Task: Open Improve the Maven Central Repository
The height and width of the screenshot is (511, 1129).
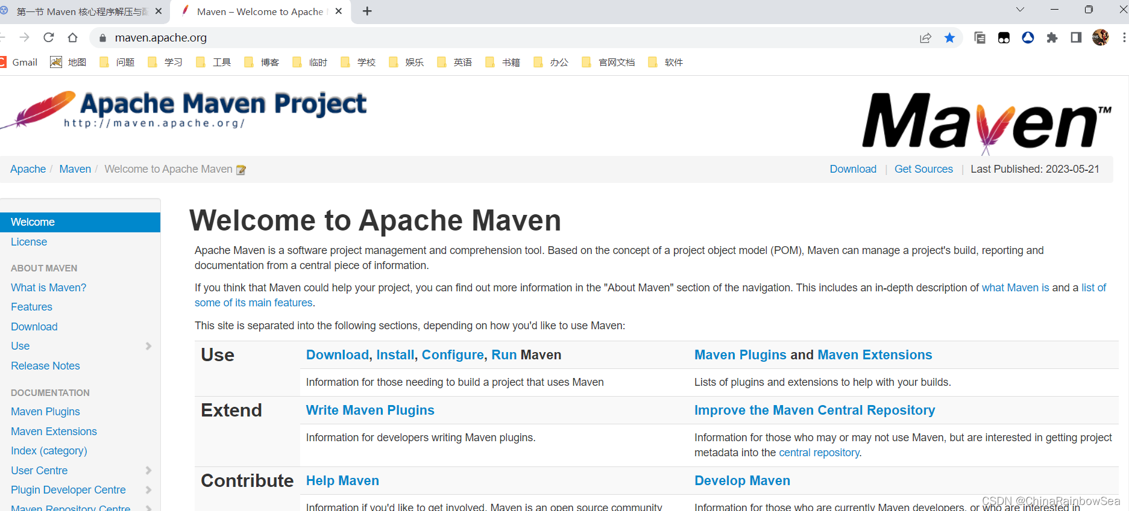Action: [815, 410]
